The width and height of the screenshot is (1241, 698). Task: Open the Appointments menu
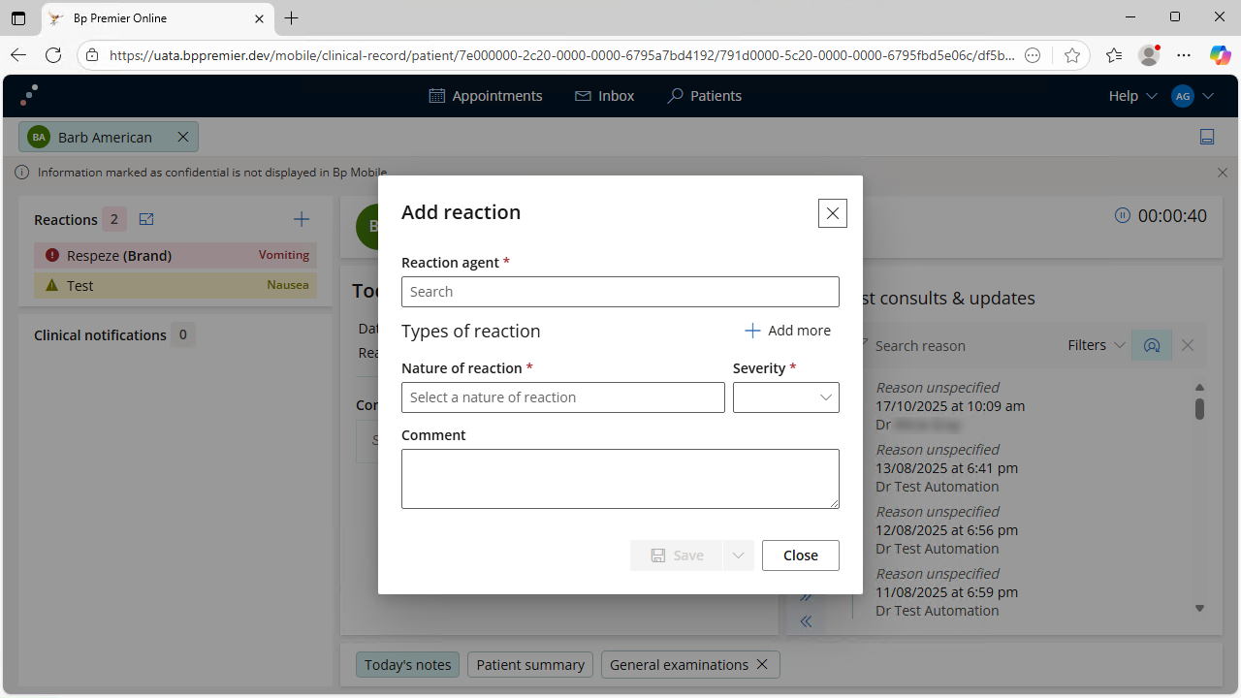click(486, 96)
